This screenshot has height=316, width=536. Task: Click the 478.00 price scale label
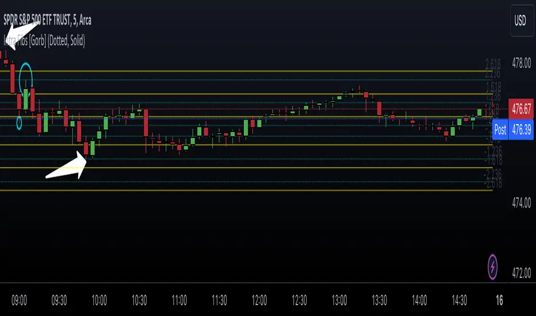pos(522,63)
